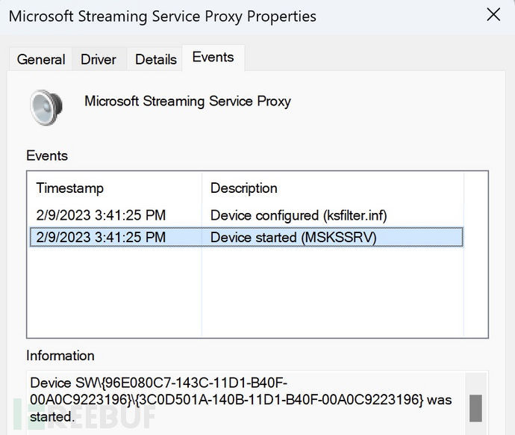The height and width of the screenshot is (435, 515).
Task: Open the Details tab
Action: tap(156, 60)
